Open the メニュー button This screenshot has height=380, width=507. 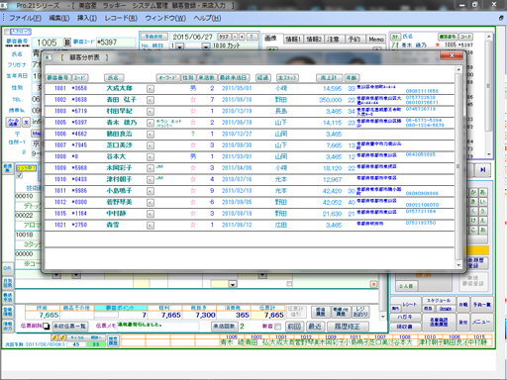(x=481, y=322)
